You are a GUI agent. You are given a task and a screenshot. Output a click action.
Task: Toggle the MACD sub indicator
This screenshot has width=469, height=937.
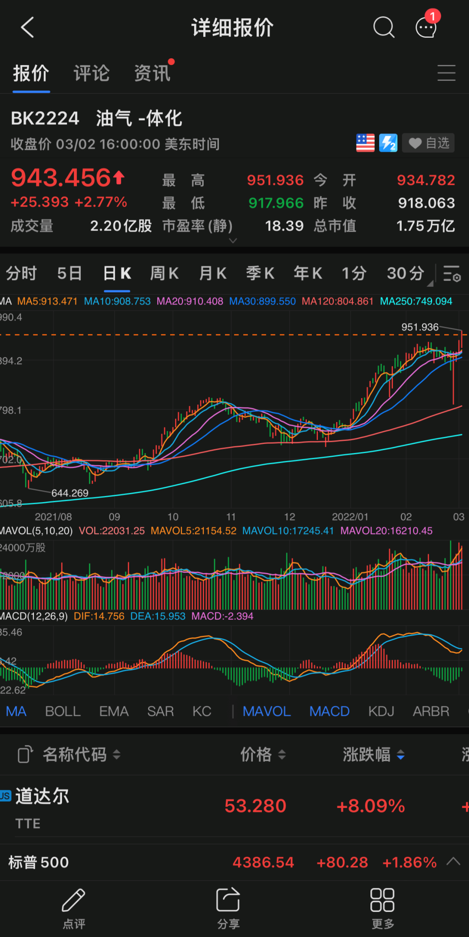tap(330, 711)
